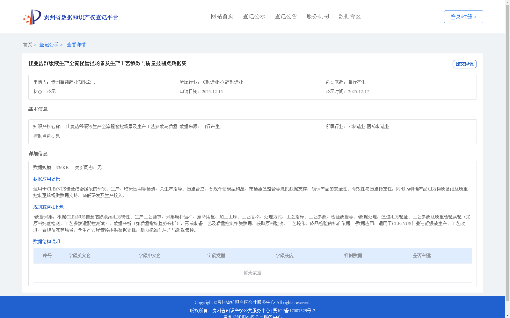Click the platform title 贵州省数据知识产权登记平台
The width and height of the screenshot is (510, 318).
81,17
